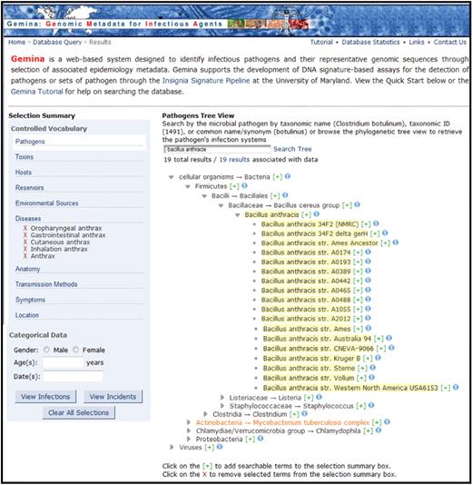Collapse Bacillaceae → Bacillus cereus group node
472x485 pixels.
pyautogui.click(x=221, y=205)
